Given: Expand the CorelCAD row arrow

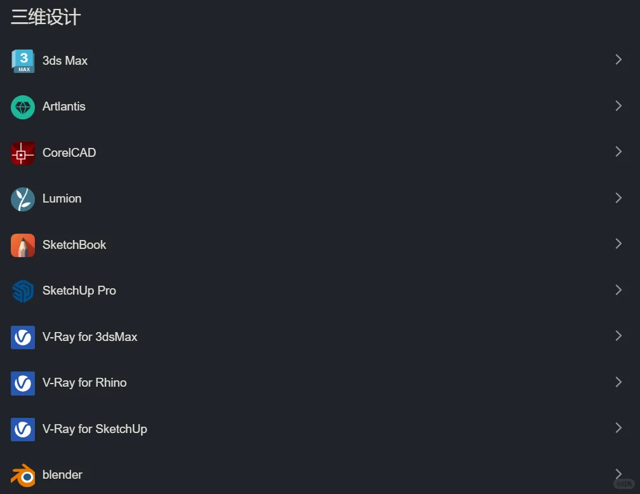Looking at the screenshot, I should 618,152.
